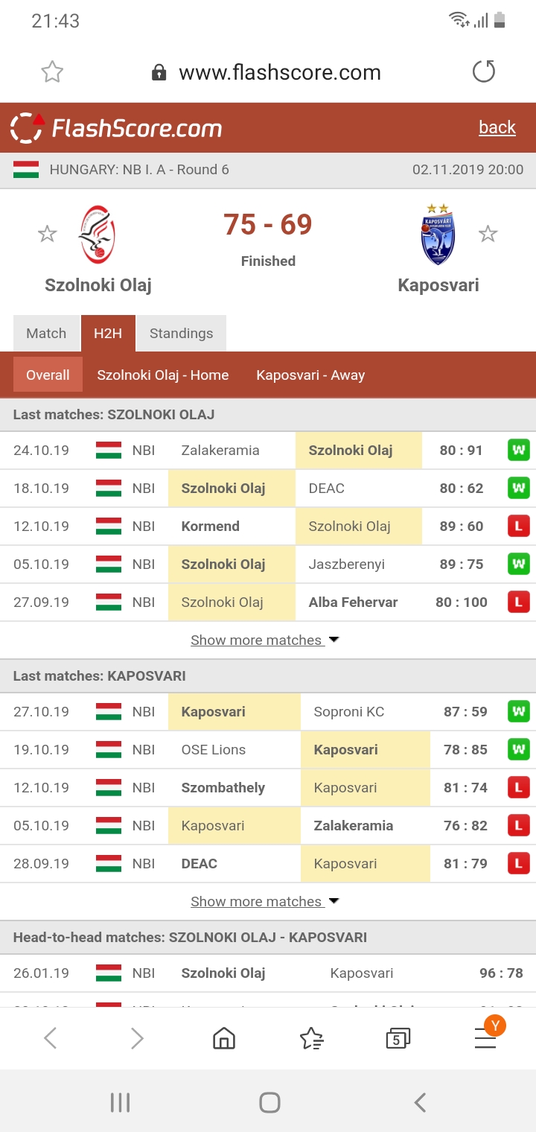Viewport: 536px width, 1132px height.
Task: Reload the page with the refresh icon
Action: (484, 71)
